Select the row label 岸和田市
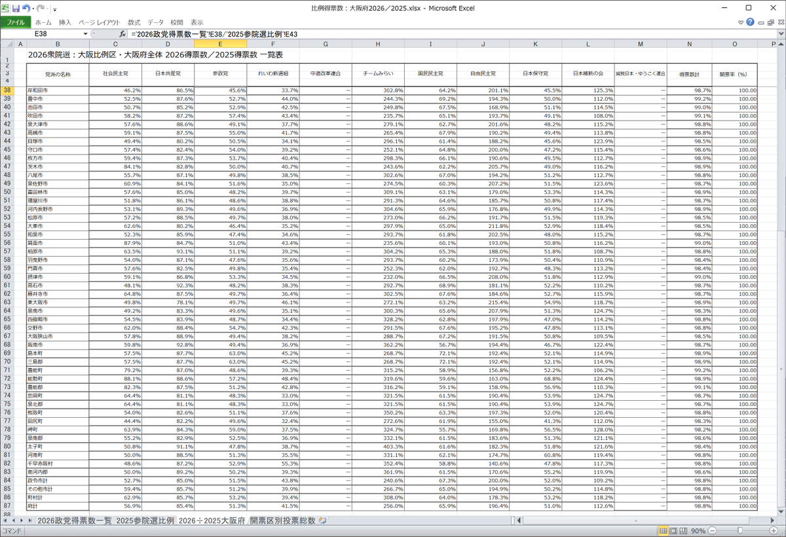The image size is (786, 537). (58, 90)
